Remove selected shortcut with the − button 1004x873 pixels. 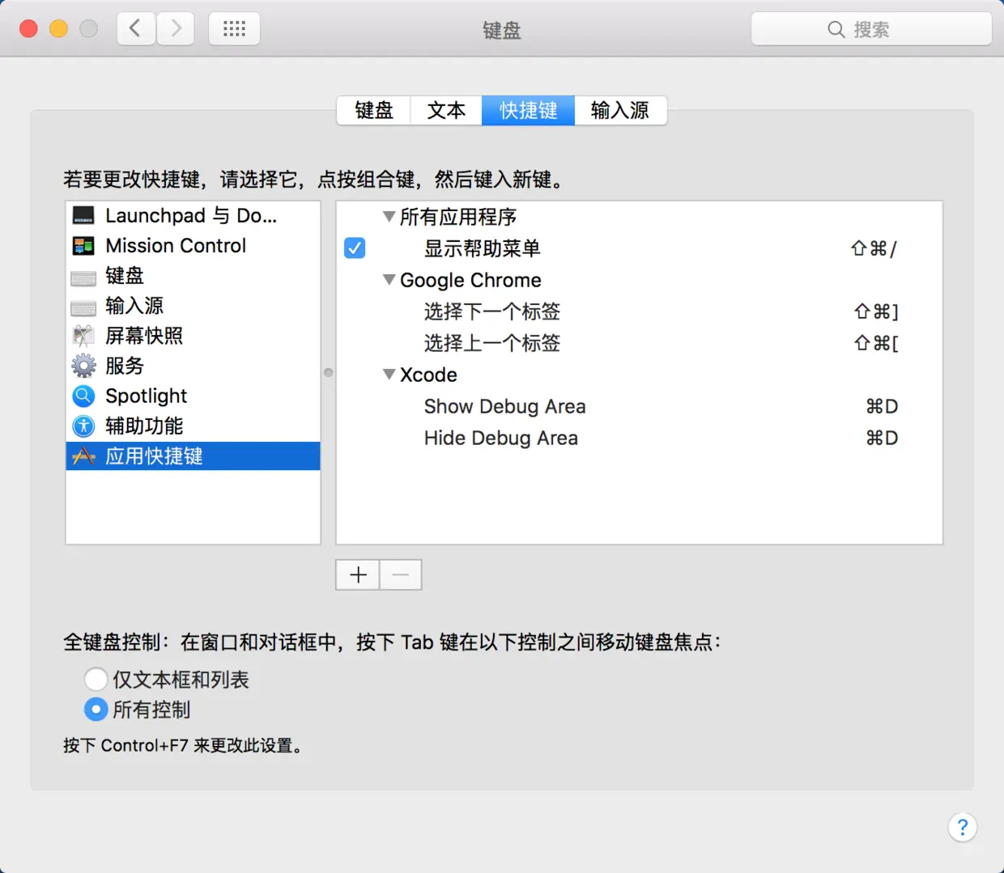400,574
